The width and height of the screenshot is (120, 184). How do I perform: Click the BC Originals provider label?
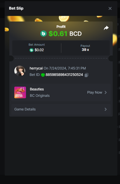coord(40,96)
